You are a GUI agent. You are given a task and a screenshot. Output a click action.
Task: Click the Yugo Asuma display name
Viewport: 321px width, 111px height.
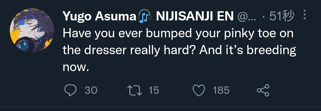point(100,16)
